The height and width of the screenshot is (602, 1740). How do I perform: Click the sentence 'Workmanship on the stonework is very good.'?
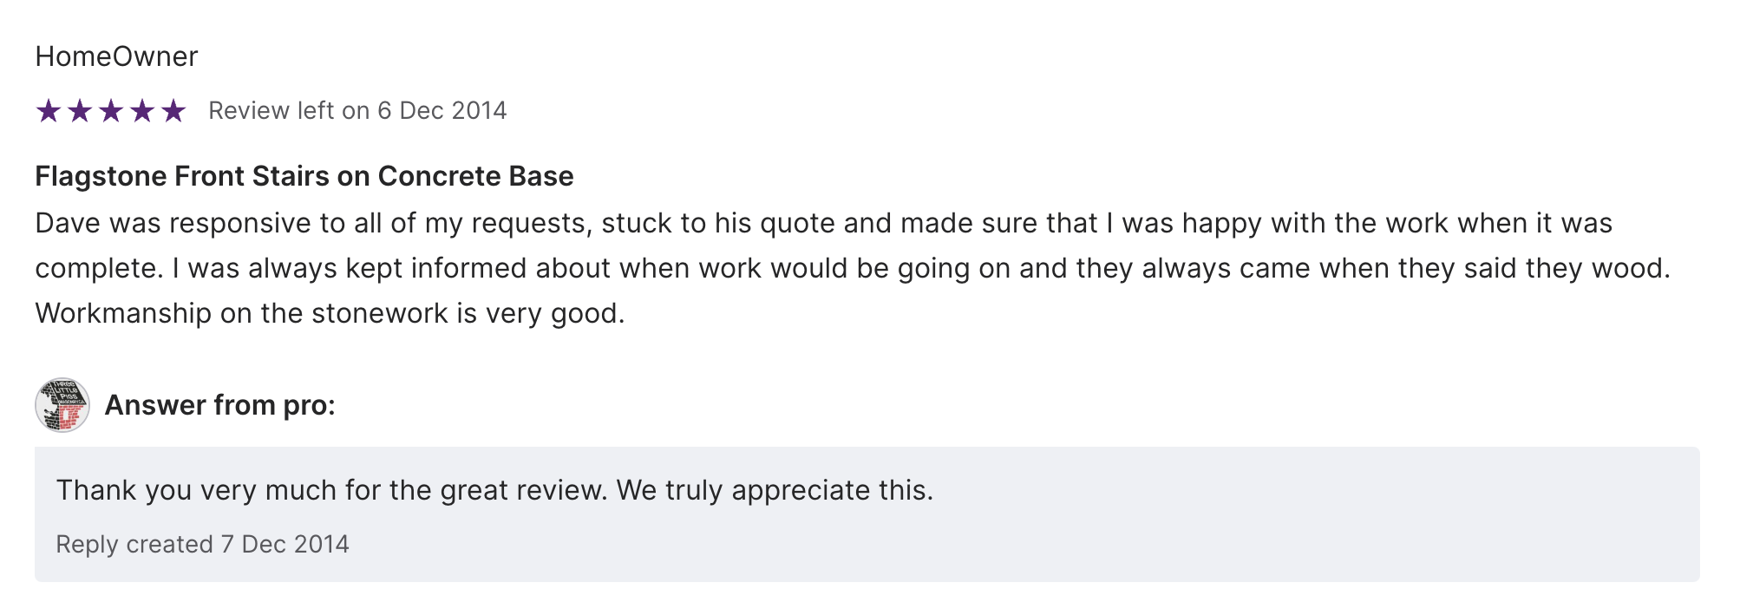pos(330,313)
